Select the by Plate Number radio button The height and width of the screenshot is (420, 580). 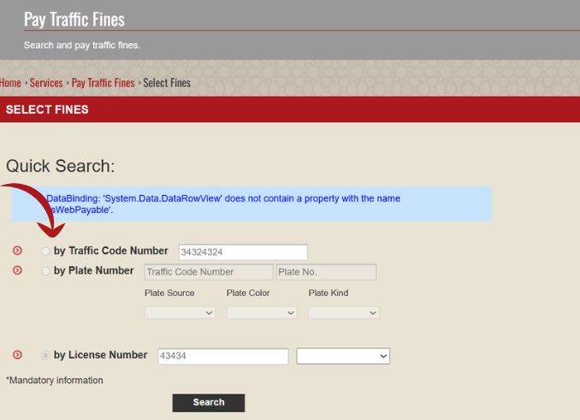point(46,271)
